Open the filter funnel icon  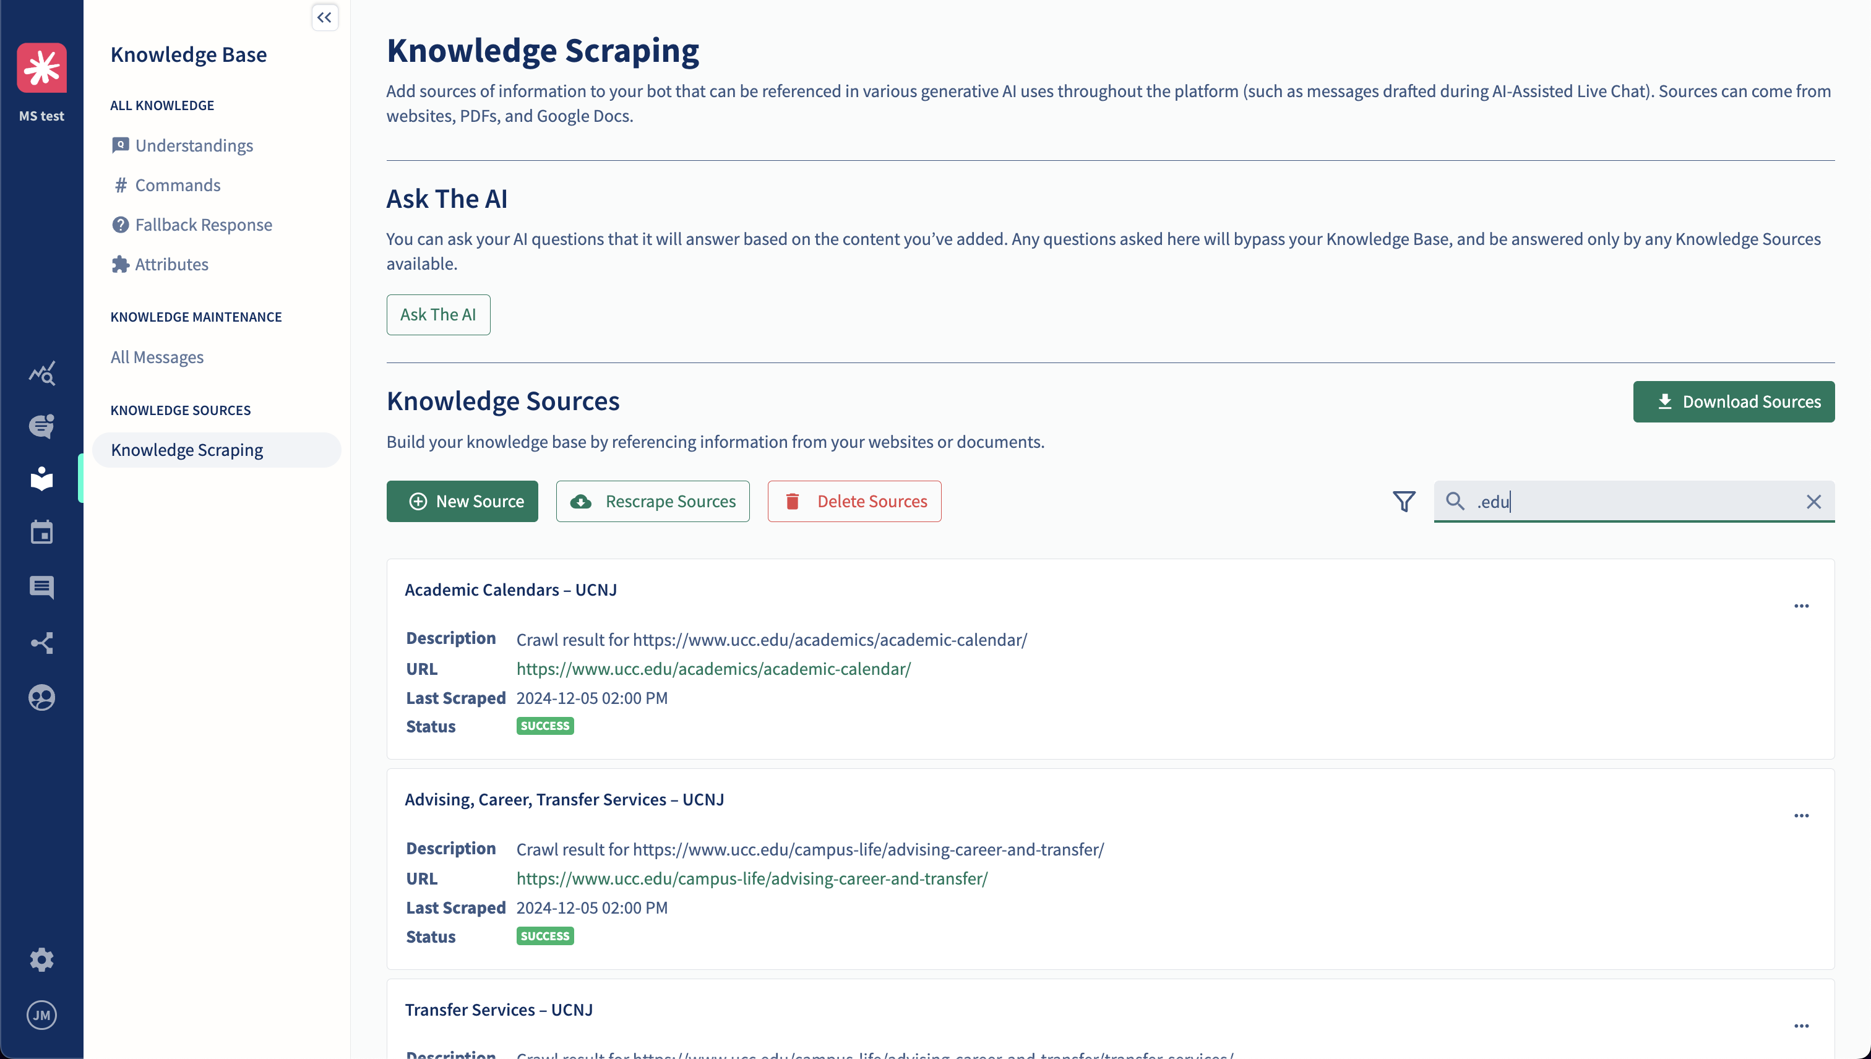coord(1404,501)
